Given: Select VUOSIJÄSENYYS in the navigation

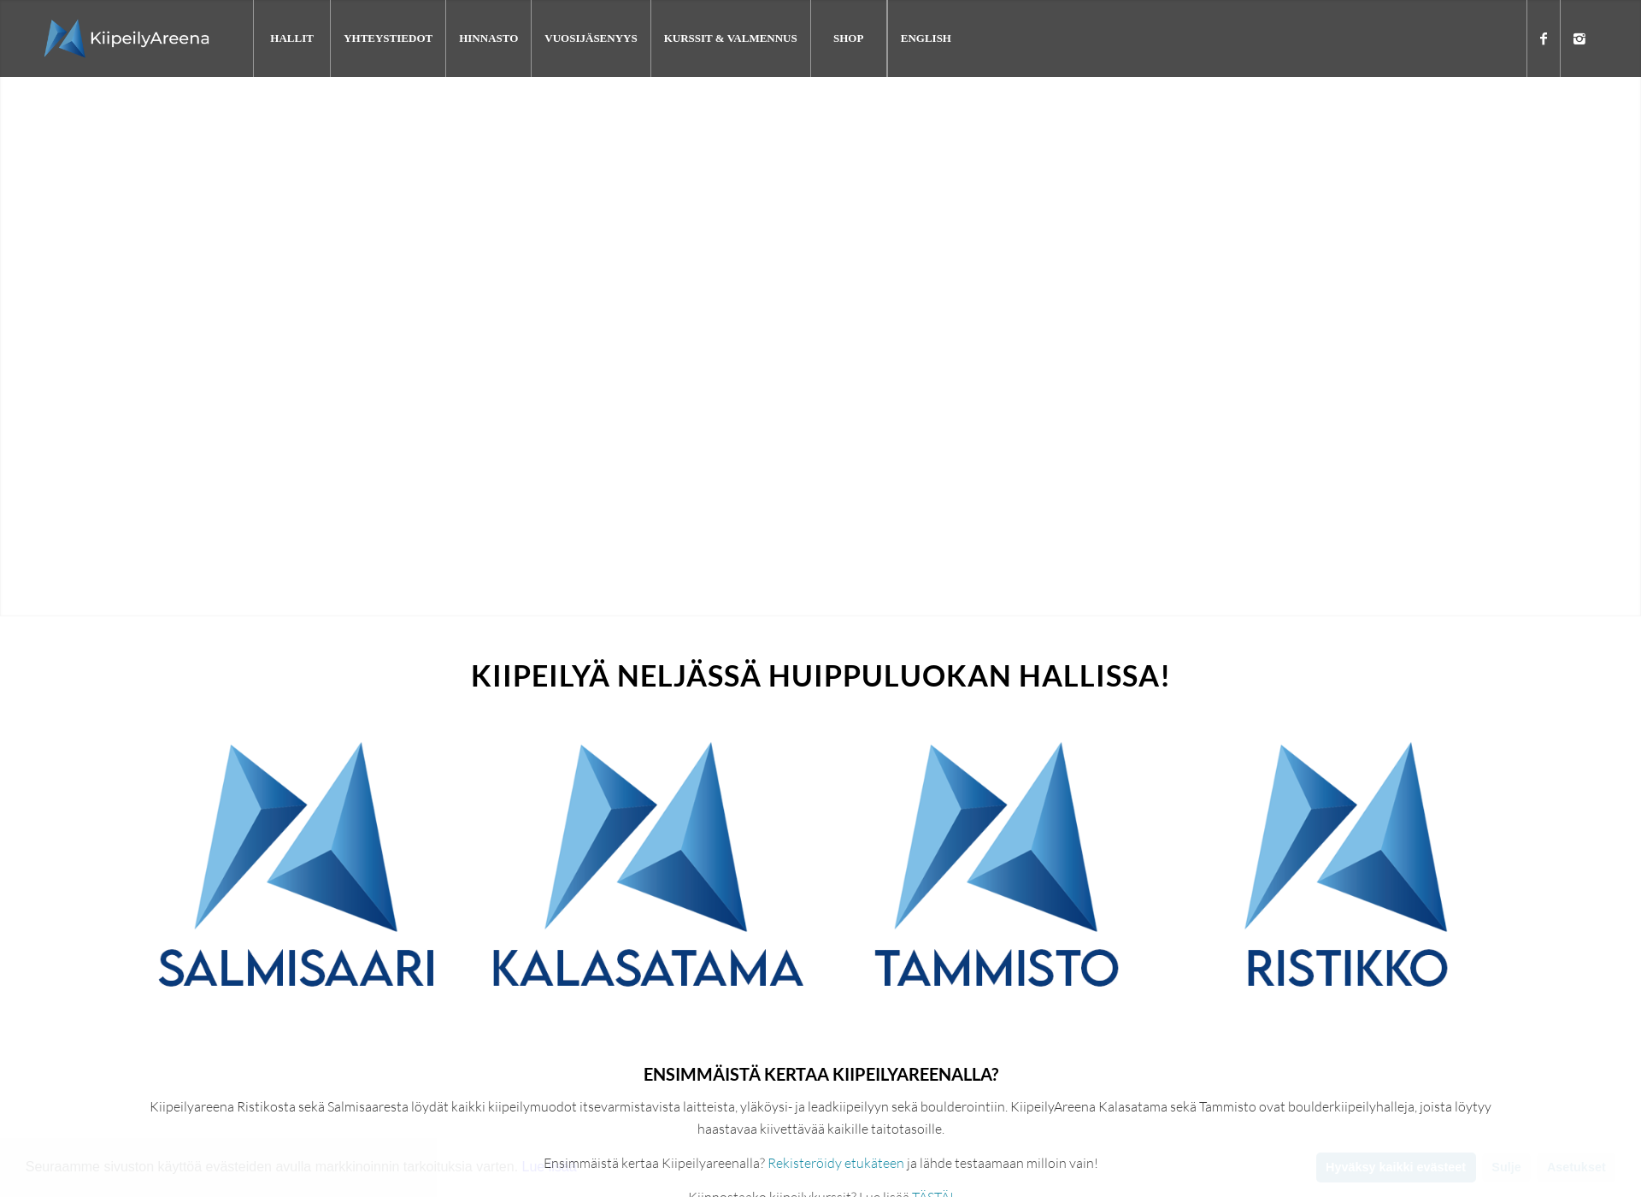Looking at the screenshot, I should point(591,38).
